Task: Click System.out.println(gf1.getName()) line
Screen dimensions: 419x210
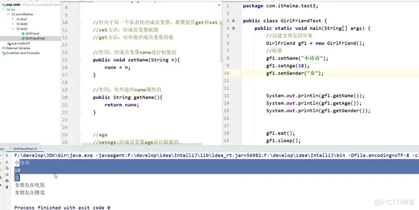Action: tap(315, 96)
